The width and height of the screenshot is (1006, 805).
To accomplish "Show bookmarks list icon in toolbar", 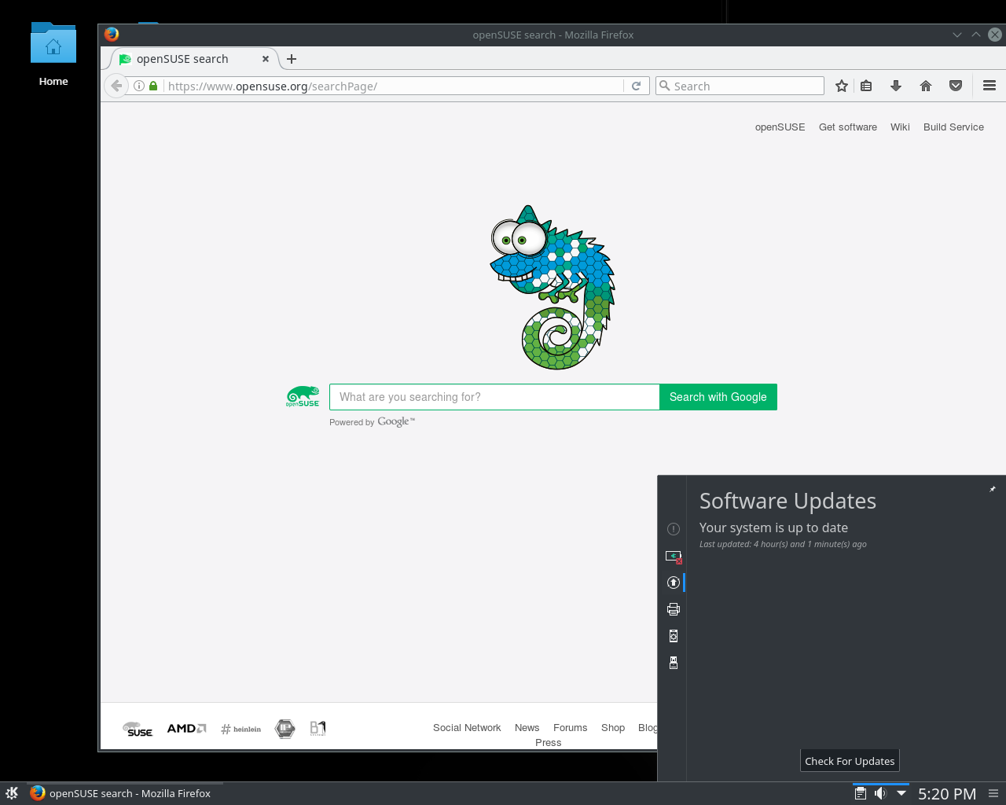I will (x=866, y=86).
